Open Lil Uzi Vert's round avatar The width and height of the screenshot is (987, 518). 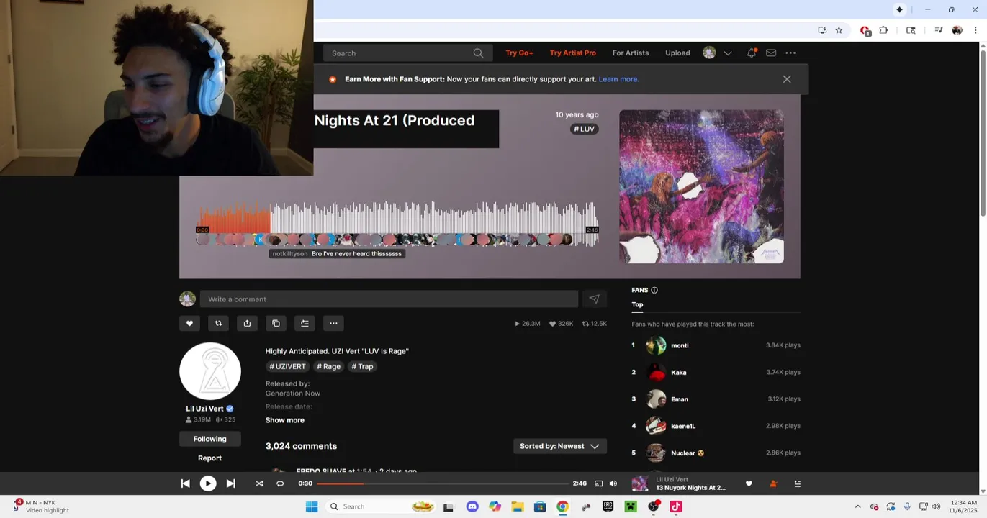coord(210,371)
